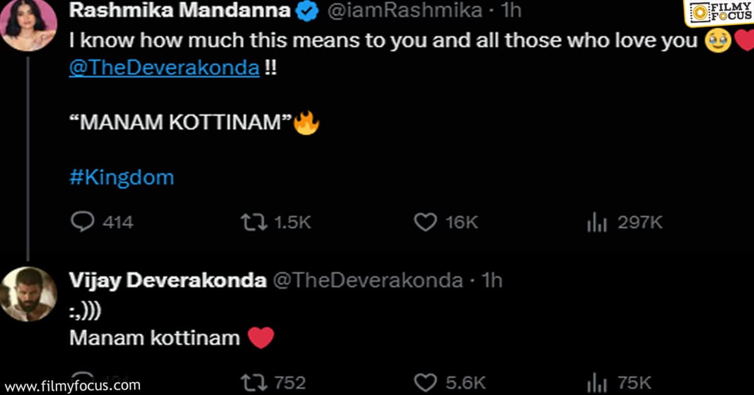Viewport: 754px width, 395px height.
Task: Like Vijay Deverakonda's reply with 5.6K likes
Action: click(426, 382)
